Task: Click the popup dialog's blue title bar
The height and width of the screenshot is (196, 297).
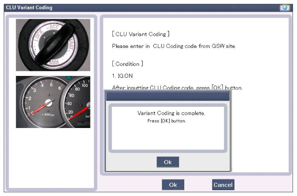Action: pos(167,96)
